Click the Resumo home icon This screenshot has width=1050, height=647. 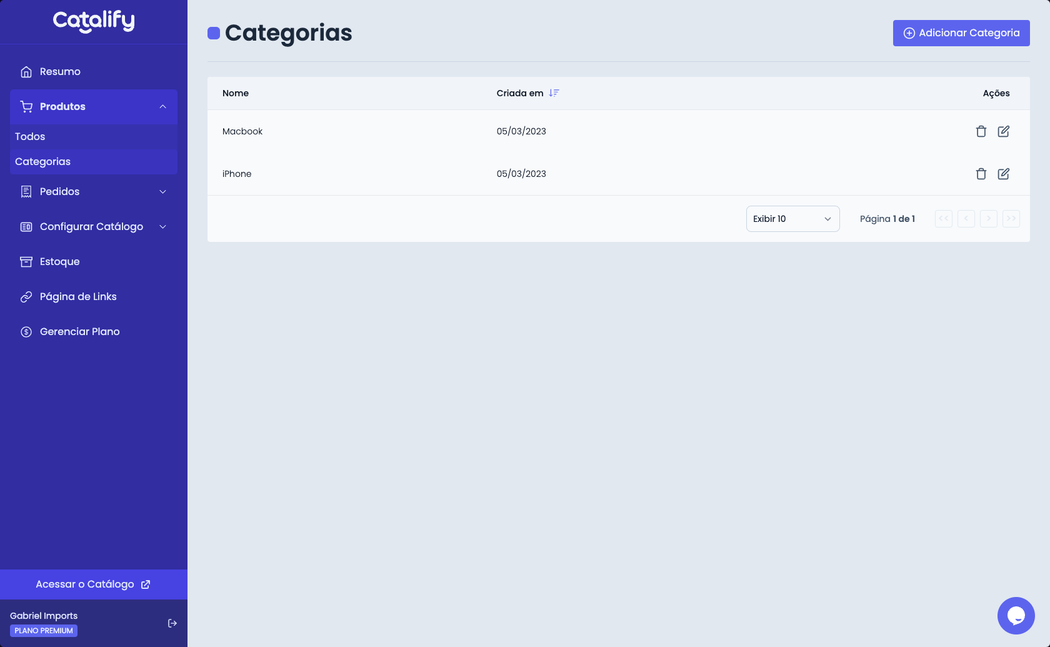click(x=26, y=72)
